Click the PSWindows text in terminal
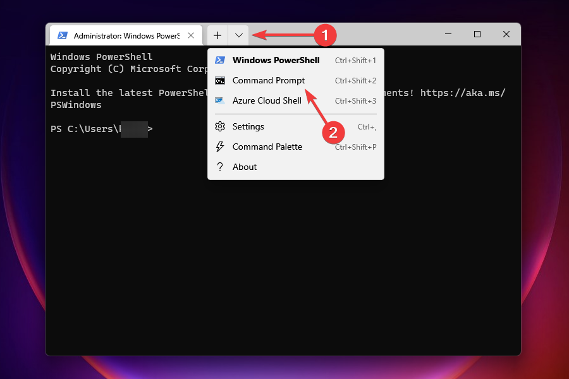 pyautogui.click(x=76, y=105)
